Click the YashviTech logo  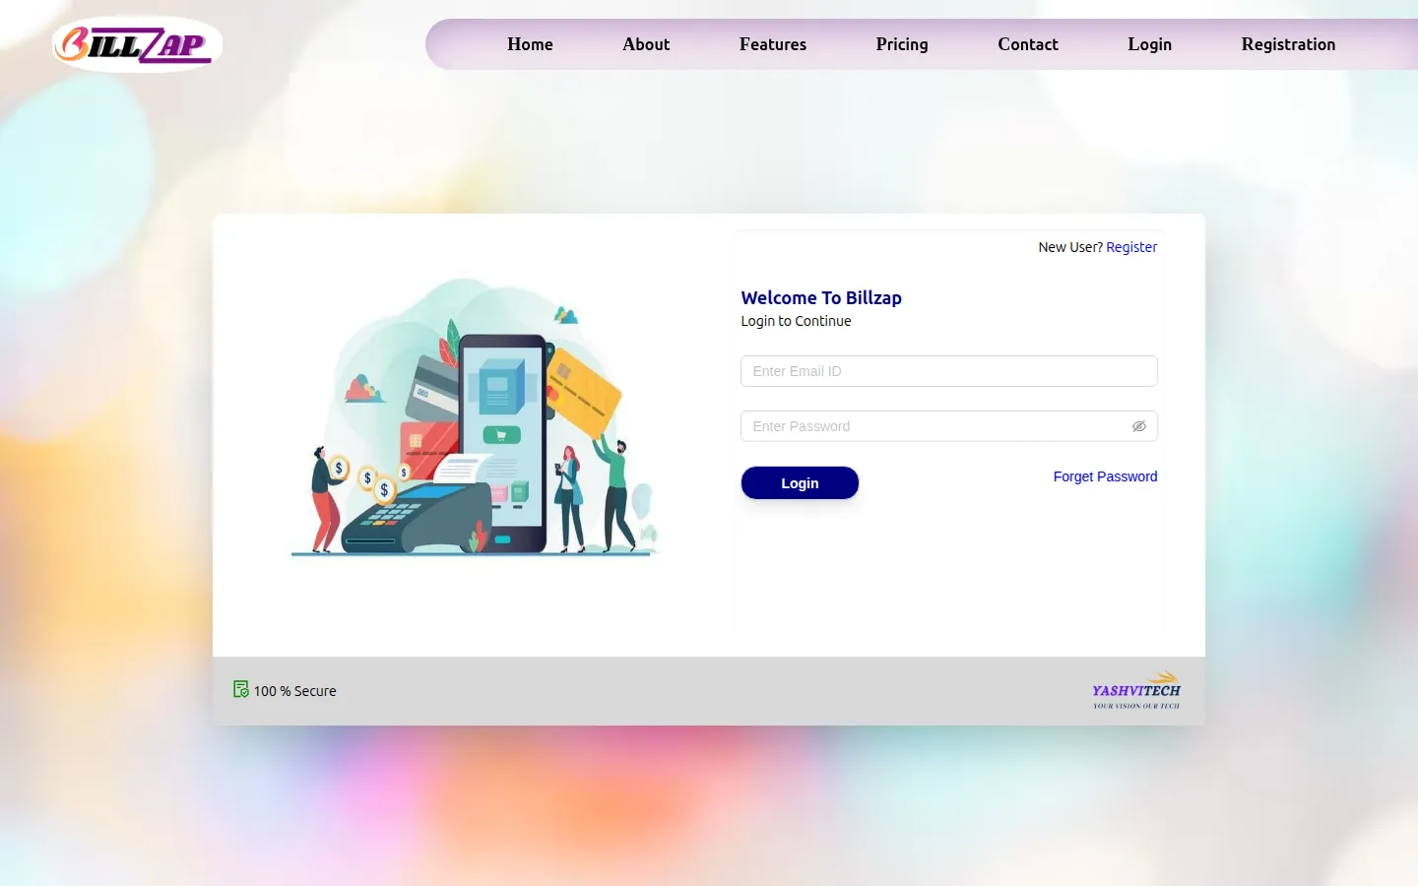(x=1136, y=690)
